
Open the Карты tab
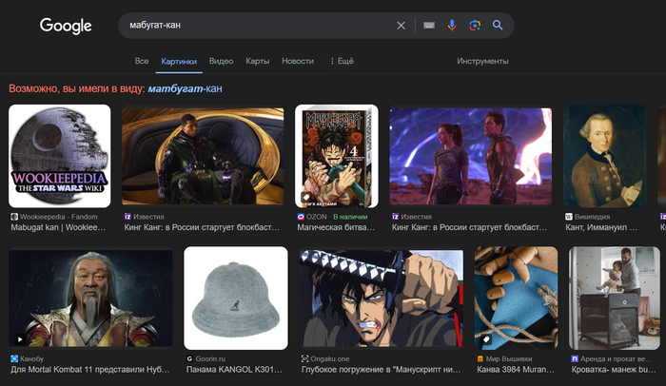tap(257, 61)
